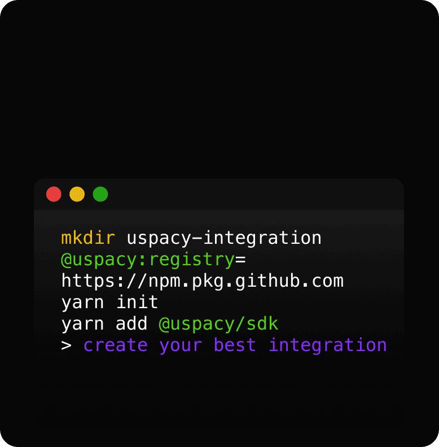
Task: Click the green @uspacy/sdk package name
Action: pos(218,324)
